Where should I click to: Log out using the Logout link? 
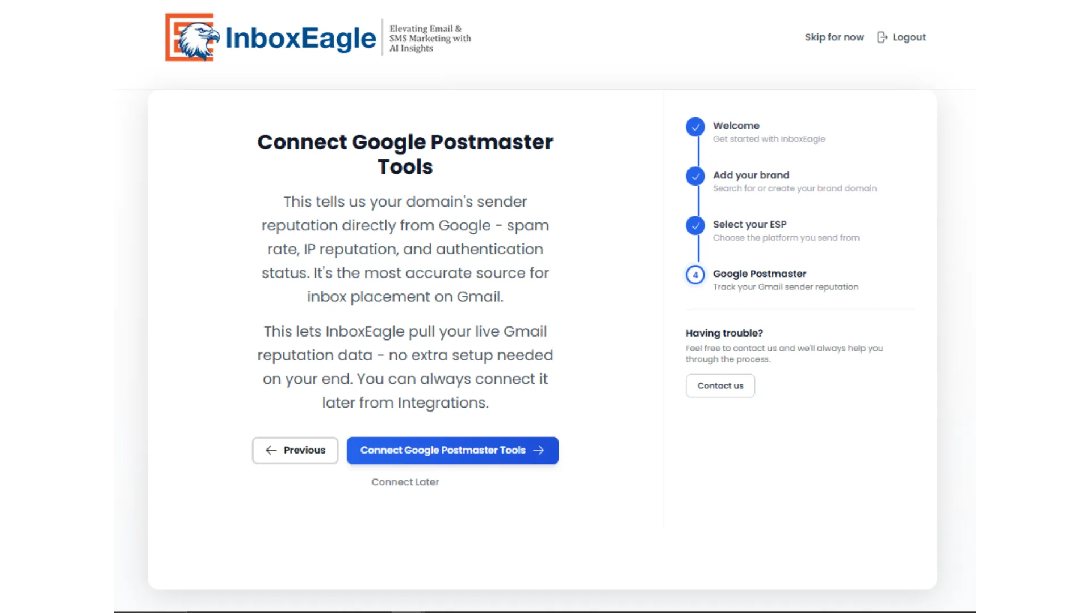pos(902,37)
